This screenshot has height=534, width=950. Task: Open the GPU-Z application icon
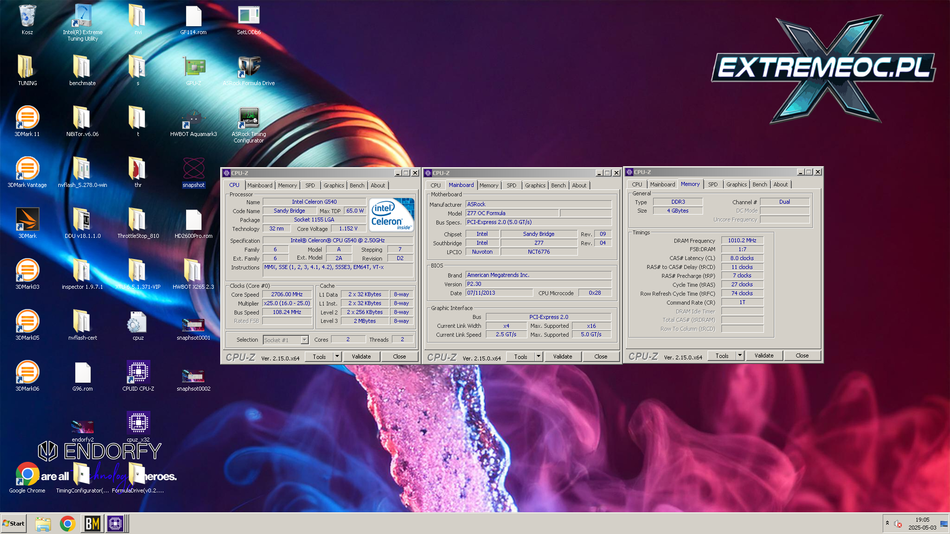(x=193, y=71)
